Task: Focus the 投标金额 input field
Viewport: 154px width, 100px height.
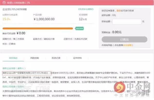Action: pos(127,22)
